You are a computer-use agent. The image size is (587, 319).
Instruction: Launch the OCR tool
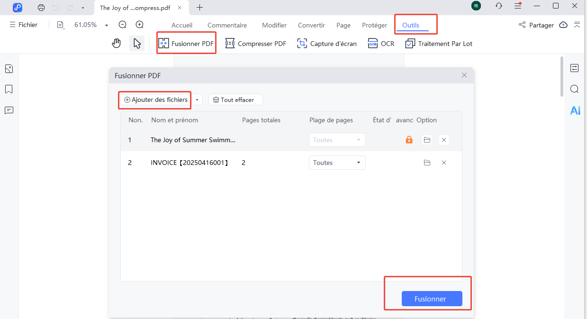tap(381, 44)
